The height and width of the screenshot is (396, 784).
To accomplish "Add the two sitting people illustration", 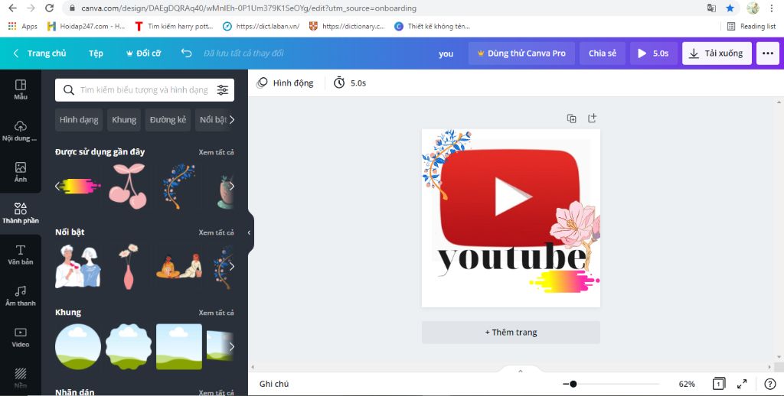I will 179,266.
